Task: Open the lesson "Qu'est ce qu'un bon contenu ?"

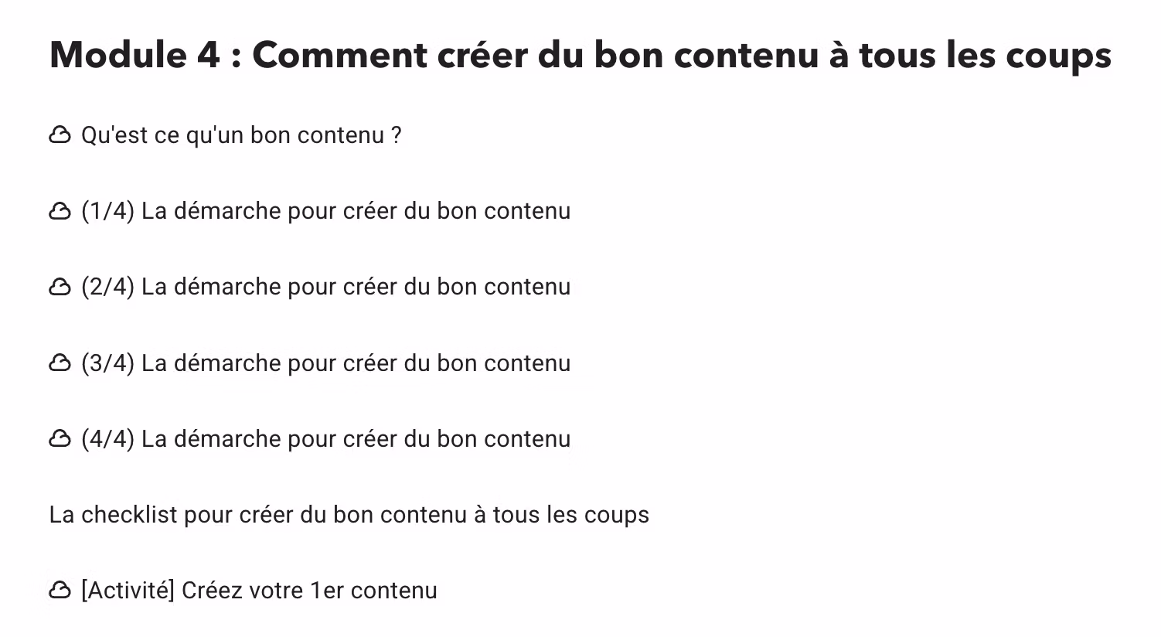Action: coord(241,135)
